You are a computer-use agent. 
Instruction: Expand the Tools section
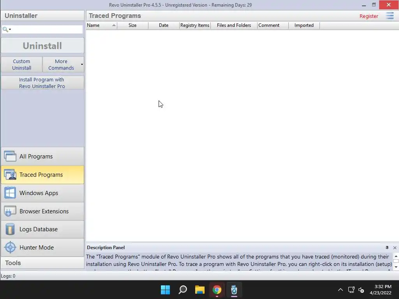(x=42, y=263)
